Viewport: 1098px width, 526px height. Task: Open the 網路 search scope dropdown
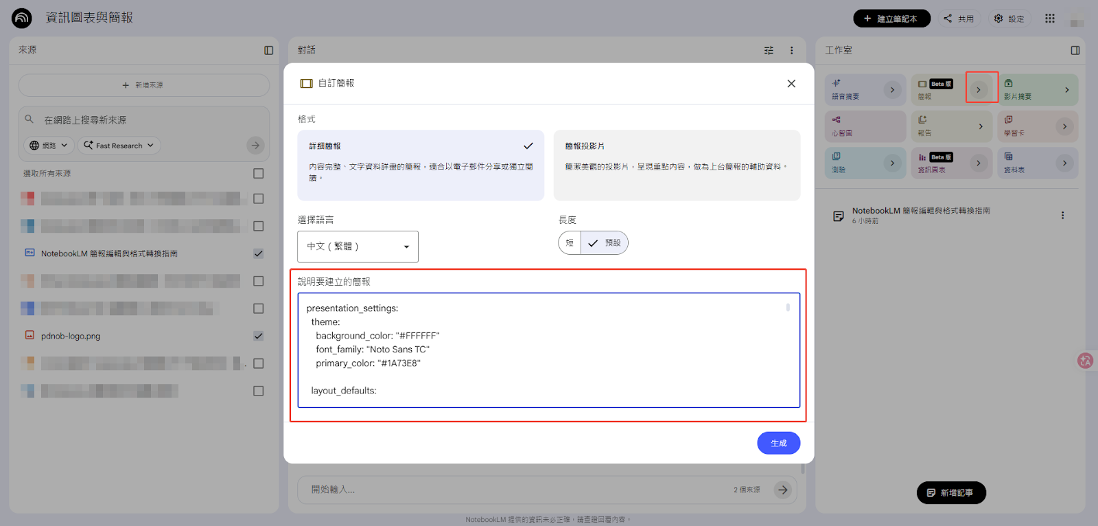(x=49, y=146)
